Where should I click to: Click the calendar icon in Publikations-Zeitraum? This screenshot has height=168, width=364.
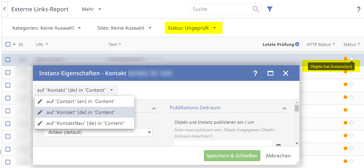coord(278,145)
